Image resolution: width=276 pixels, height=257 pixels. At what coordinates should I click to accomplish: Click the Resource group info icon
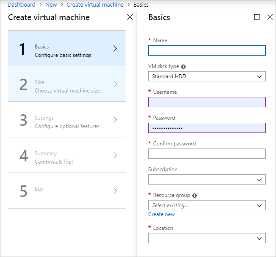pos(195,196)
